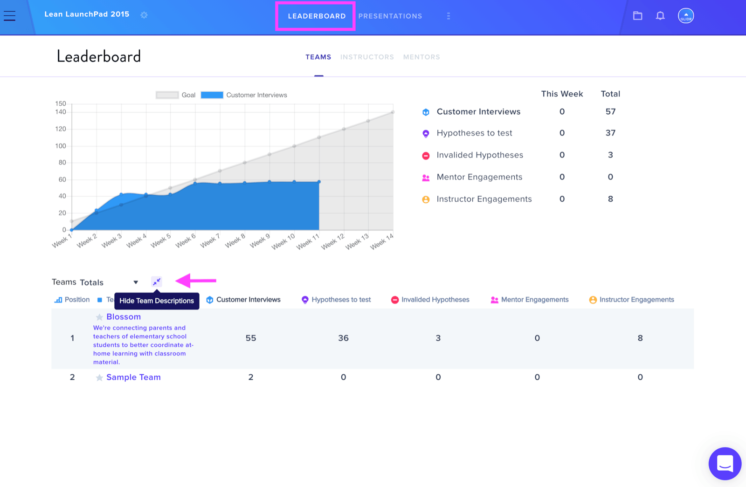The width and height of the screenshot is (746, 487).
Task: Sort by the Position column header
Action: [x=72, y=300]
